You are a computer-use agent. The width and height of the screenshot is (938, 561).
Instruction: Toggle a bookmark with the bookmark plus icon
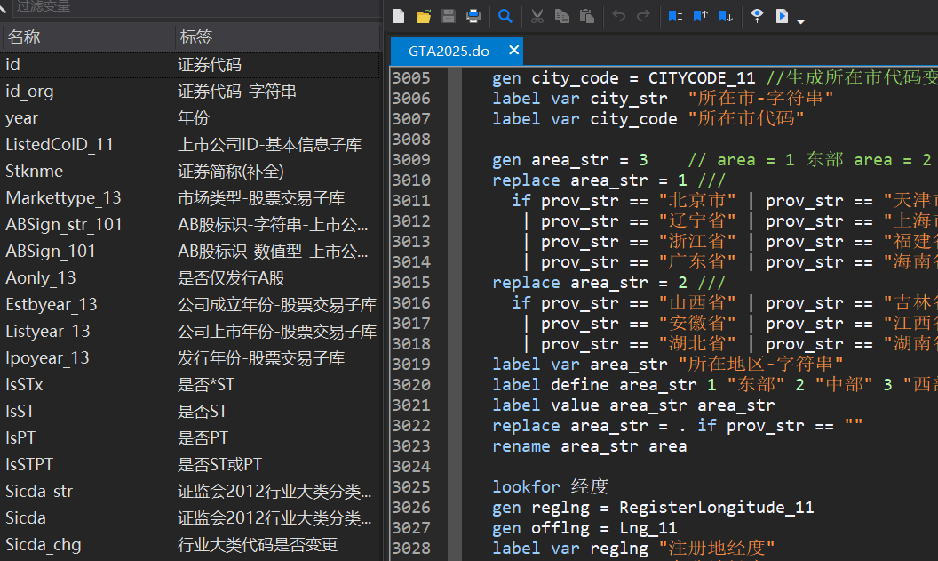coord(675,16)
